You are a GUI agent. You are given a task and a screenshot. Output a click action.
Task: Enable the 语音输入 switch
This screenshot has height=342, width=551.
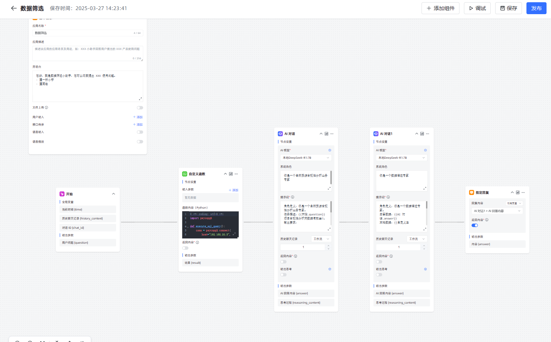[140, 132]
